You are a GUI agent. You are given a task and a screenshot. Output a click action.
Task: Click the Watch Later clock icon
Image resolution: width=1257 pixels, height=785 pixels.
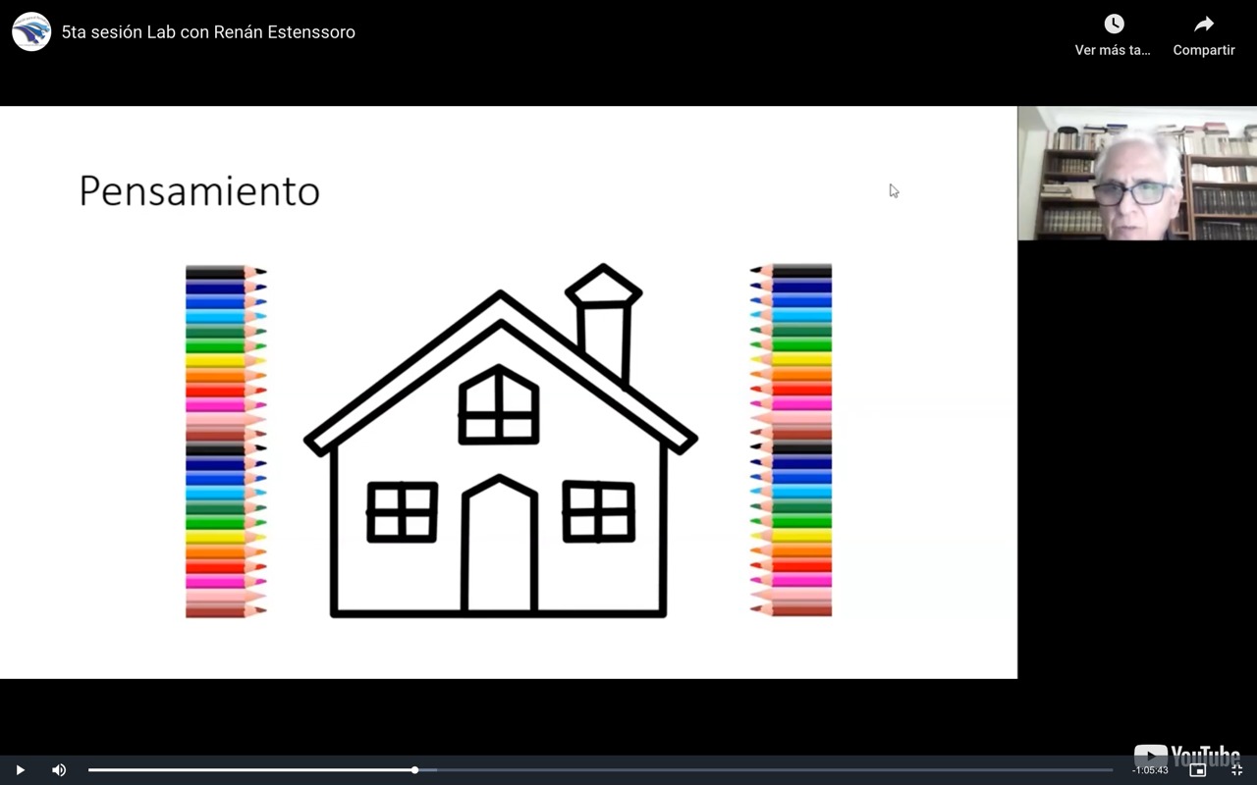[x=1113, y=25]
